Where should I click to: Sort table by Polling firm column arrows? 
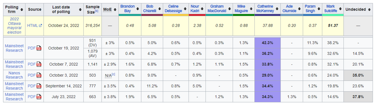pos(22,10)
